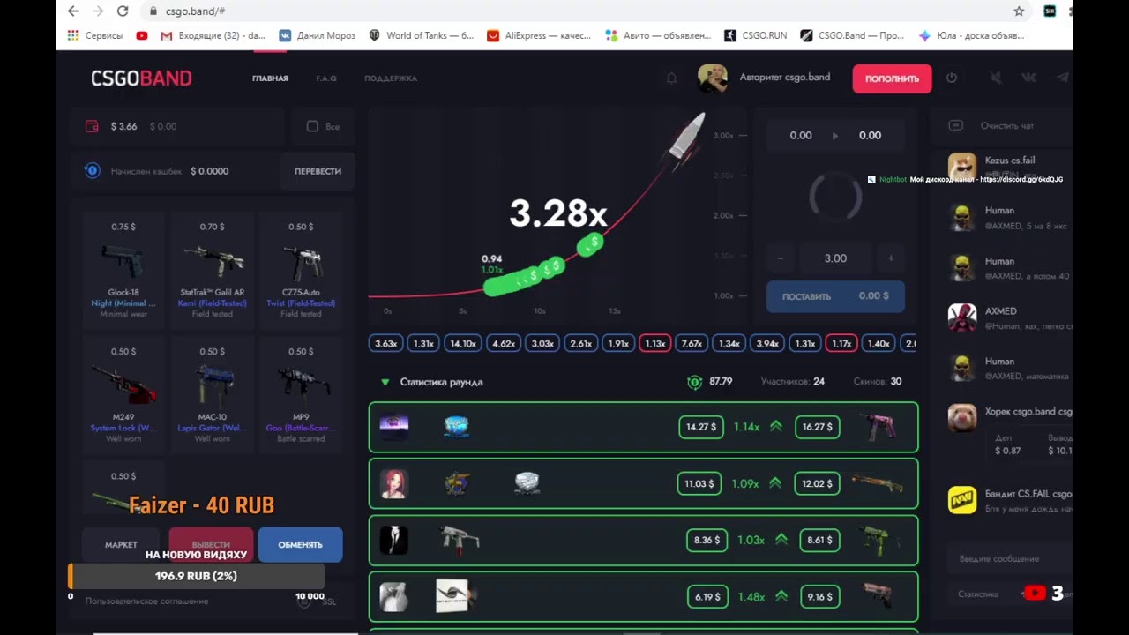Open the 3.94x history round
This screenshot has height=635, width=1129.
pyautogui.click(x=767, y=344)
